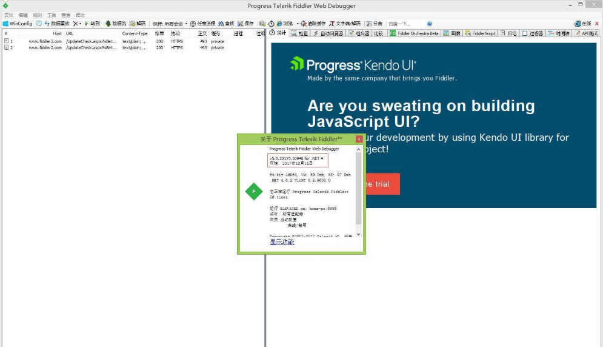Open the 文件 menu

pos(8,15)
